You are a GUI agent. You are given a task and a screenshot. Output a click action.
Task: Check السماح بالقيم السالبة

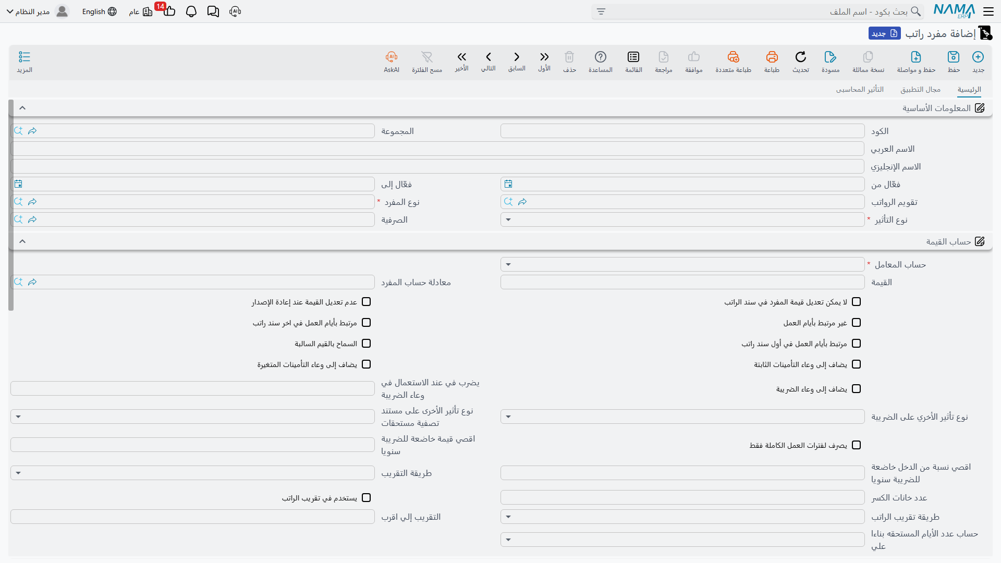point(366,344)
